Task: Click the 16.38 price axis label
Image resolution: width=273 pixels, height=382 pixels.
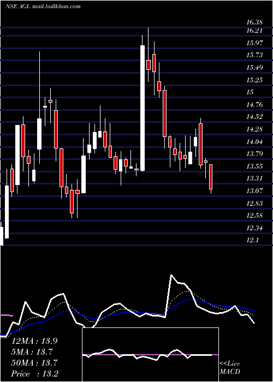Action: (254, 22)
